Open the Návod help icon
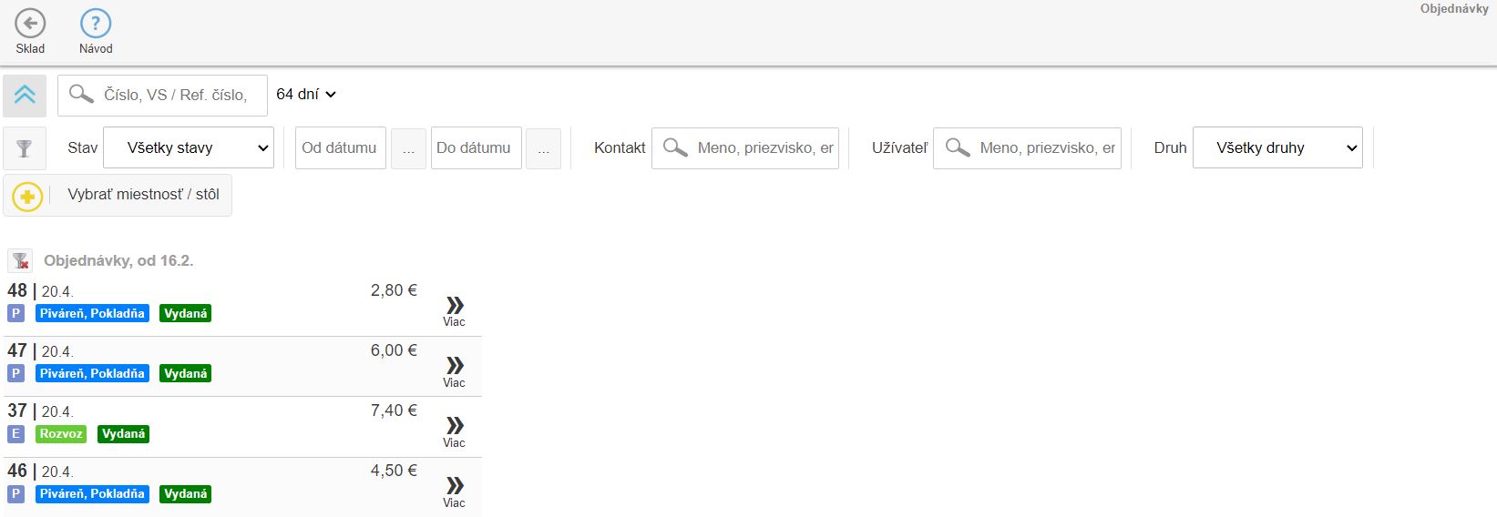This screenshot has width=1497, height=517. pos(96,25)
